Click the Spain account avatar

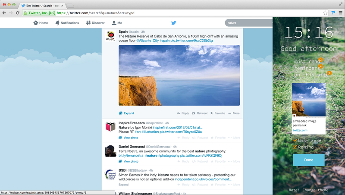(110, 36)
